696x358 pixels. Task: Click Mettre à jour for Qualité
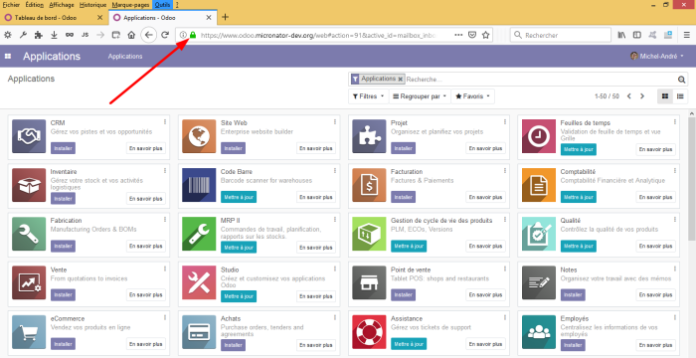click(x=579, y=246)
